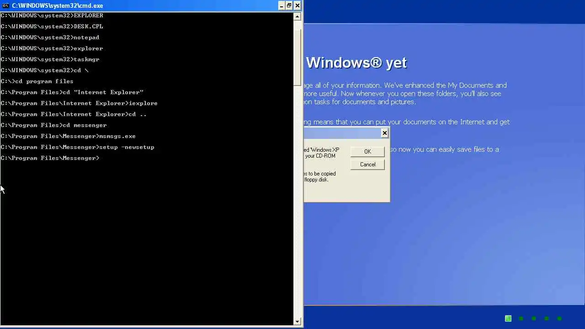Click the lowercase 'explorer' command line
Image resolution: width=585 pixels, height=329 pixels.
(52, 48)
